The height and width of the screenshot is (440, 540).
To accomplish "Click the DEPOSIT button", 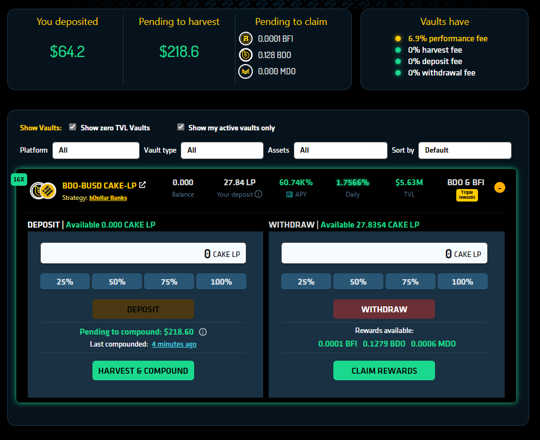I will 143,309.
